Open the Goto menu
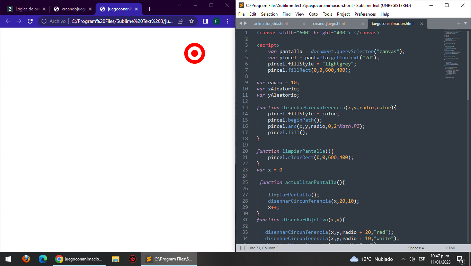This screenshot has height=266, width=471. (313, 14)
